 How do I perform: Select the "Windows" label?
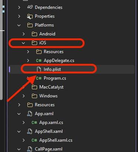pos(48,96)
